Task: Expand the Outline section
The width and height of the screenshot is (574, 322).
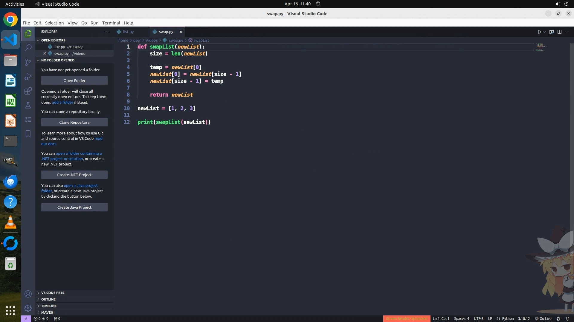Action: pos(48,299)
